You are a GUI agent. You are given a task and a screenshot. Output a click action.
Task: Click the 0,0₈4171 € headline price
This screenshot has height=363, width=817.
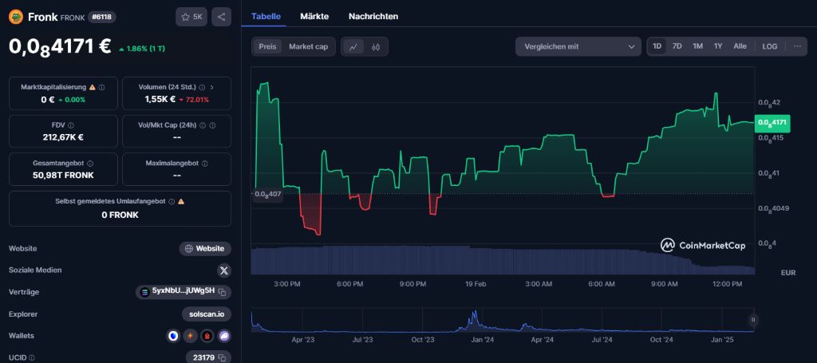(x=60, y=47)
